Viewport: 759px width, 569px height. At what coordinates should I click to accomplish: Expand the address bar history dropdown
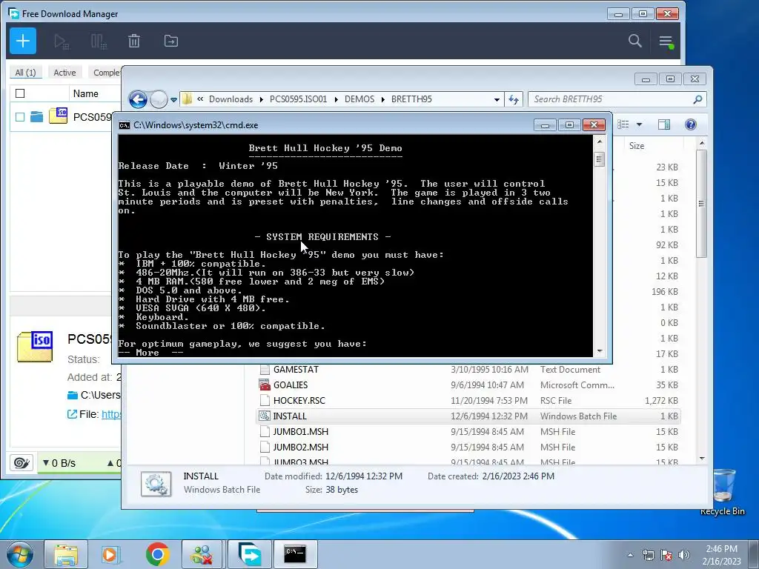pyautogui.click(x=497, y=100)
